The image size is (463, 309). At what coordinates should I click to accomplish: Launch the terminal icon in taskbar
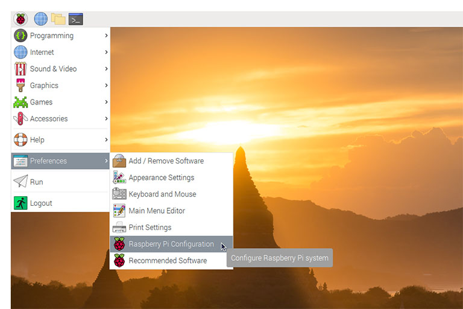pyautogui.click(x=76, y=19)
